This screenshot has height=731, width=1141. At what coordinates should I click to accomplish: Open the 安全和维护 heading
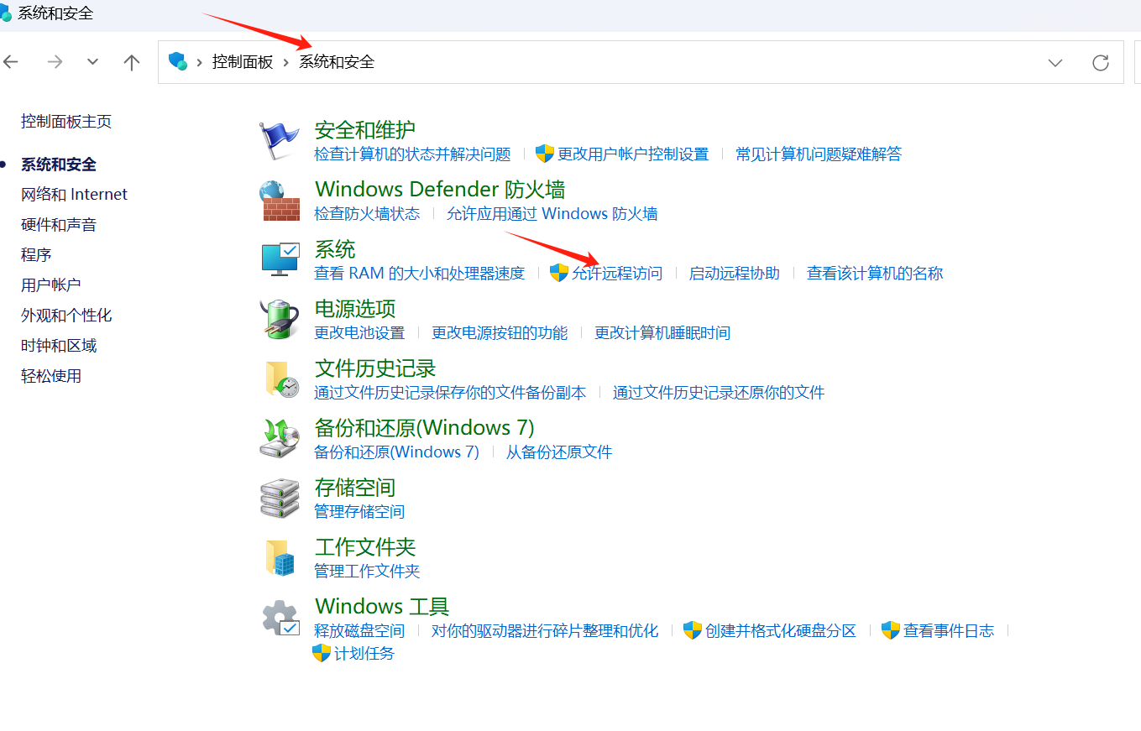point(365,130)
